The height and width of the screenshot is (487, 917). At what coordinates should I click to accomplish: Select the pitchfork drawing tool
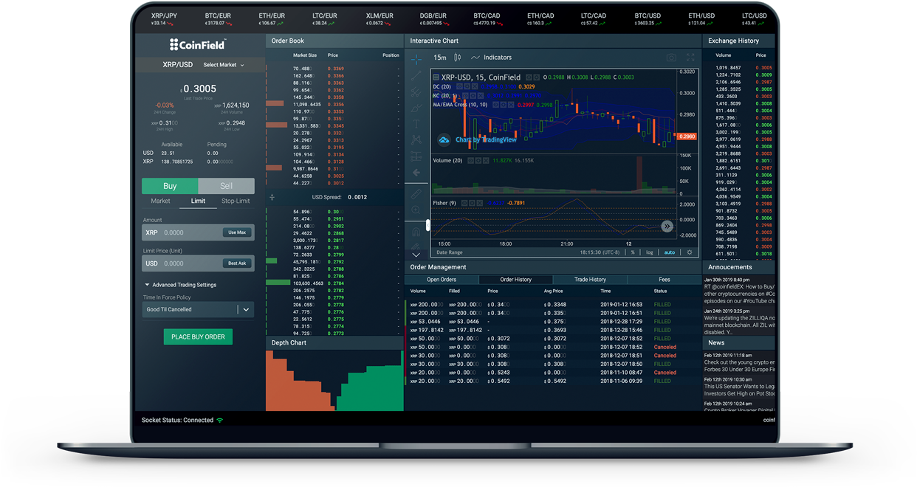(416, 92)
